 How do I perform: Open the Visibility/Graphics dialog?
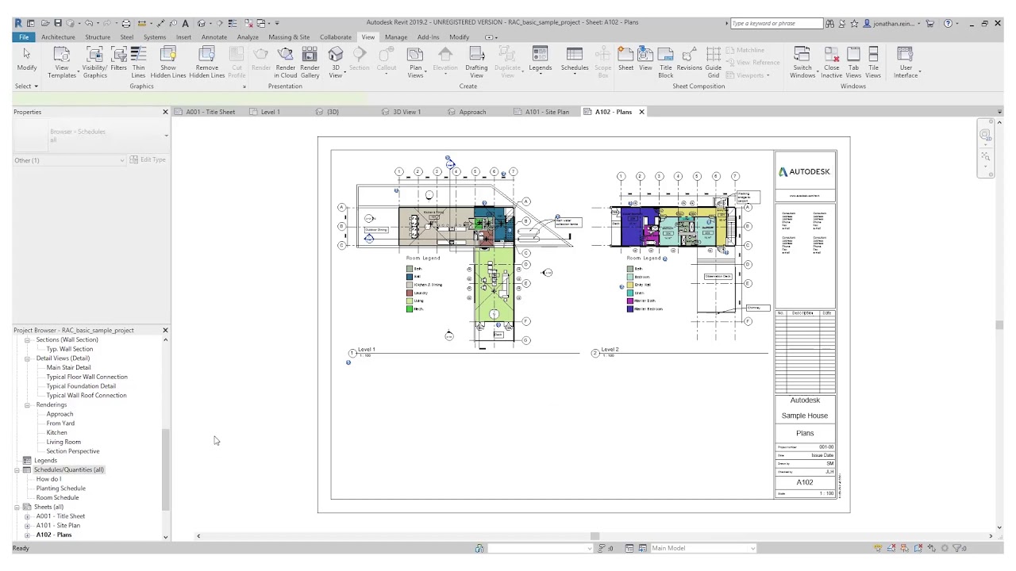(x=94, y=62)
